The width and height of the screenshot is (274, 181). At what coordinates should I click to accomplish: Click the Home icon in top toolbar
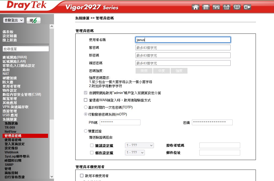196,7
